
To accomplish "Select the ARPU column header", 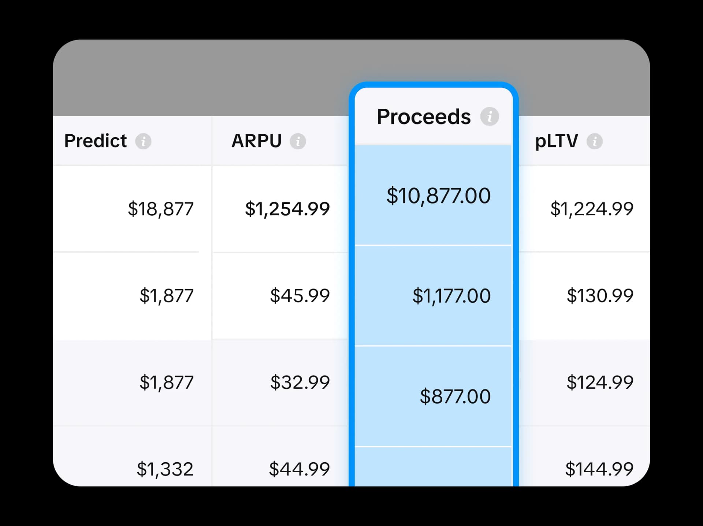I will coord(257,141).
